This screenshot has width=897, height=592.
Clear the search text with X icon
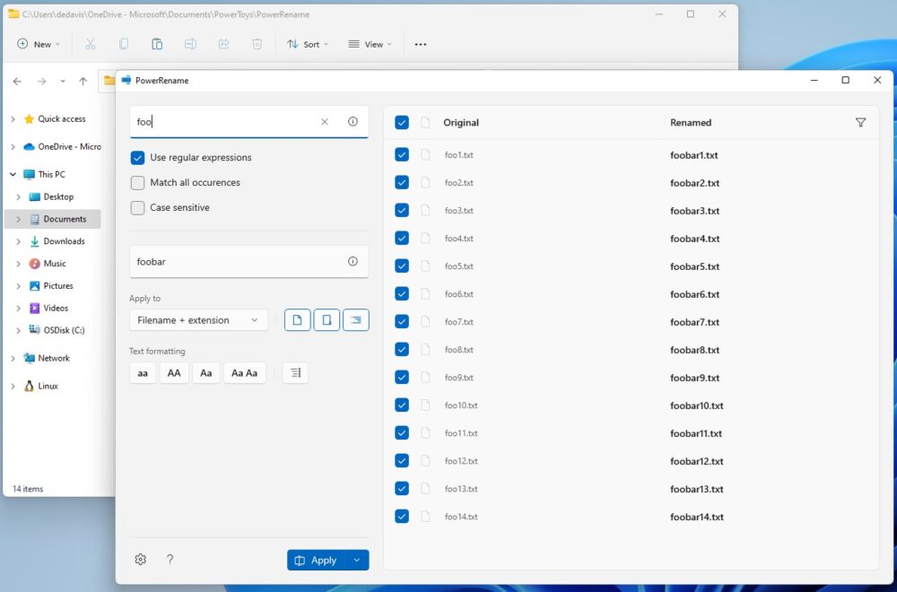click(x=325, y=122)
